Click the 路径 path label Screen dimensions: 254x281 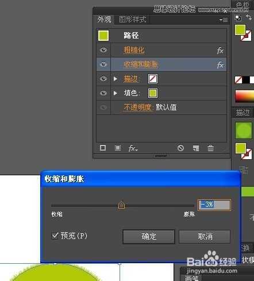[131, 36]
